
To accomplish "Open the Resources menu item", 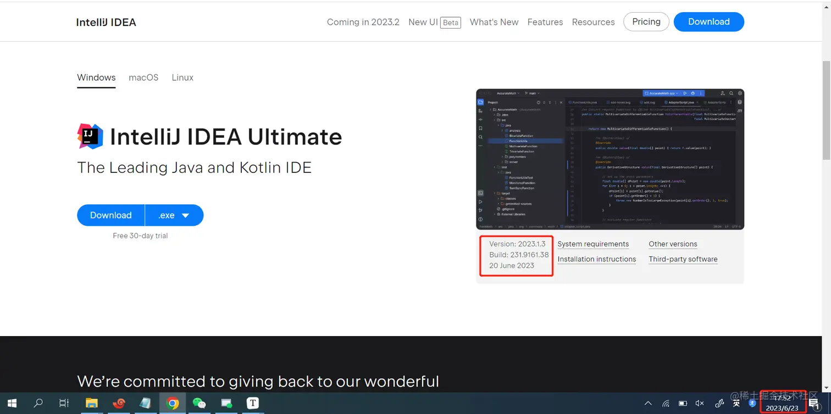I will [x=593, y=22].
